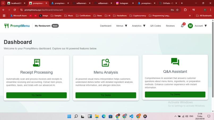This screenshot has width=214, height=120.
Task: Open the All Bookmarks folder
Action: pos(204,16)
